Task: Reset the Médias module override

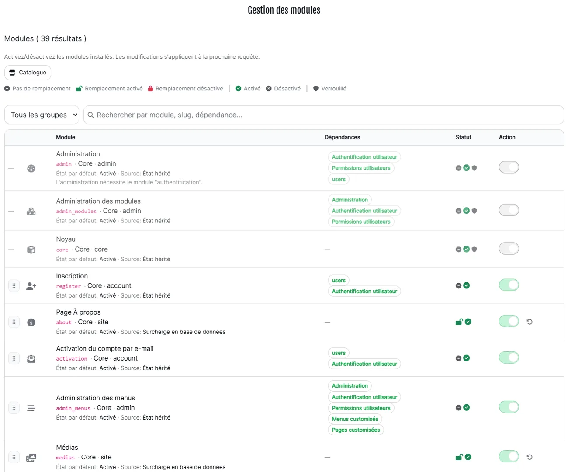Action: click(x=530, y=457)
